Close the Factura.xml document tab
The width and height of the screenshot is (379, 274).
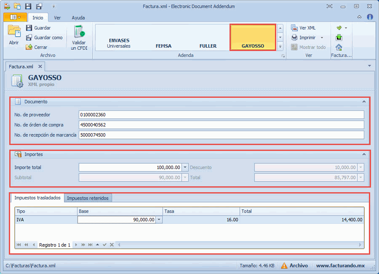(40, 67)
